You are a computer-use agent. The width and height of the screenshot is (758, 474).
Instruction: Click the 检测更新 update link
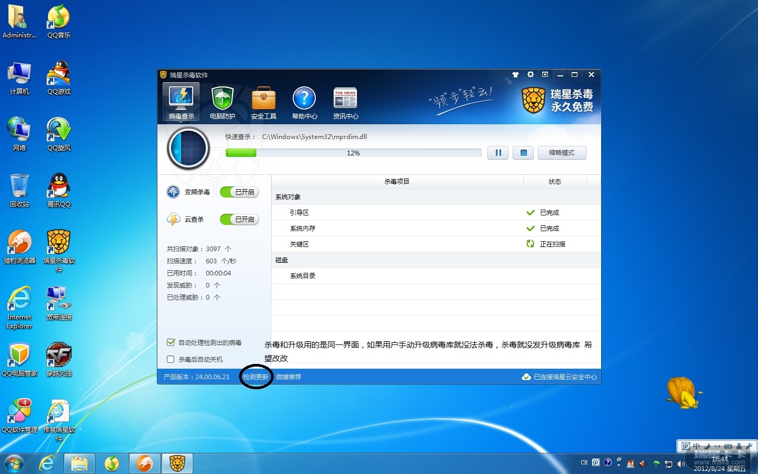(x=256, y=377)
